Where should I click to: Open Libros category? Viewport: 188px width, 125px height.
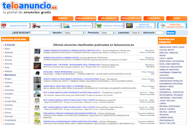coord(163,103)
